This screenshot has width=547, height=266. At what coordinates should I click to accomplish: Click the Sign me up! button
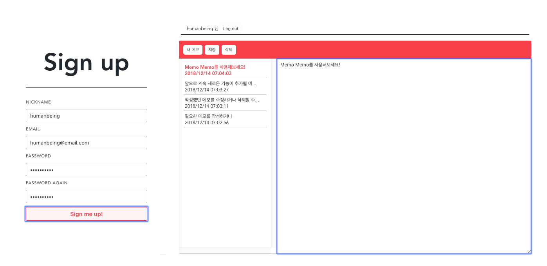coord(87,214)
